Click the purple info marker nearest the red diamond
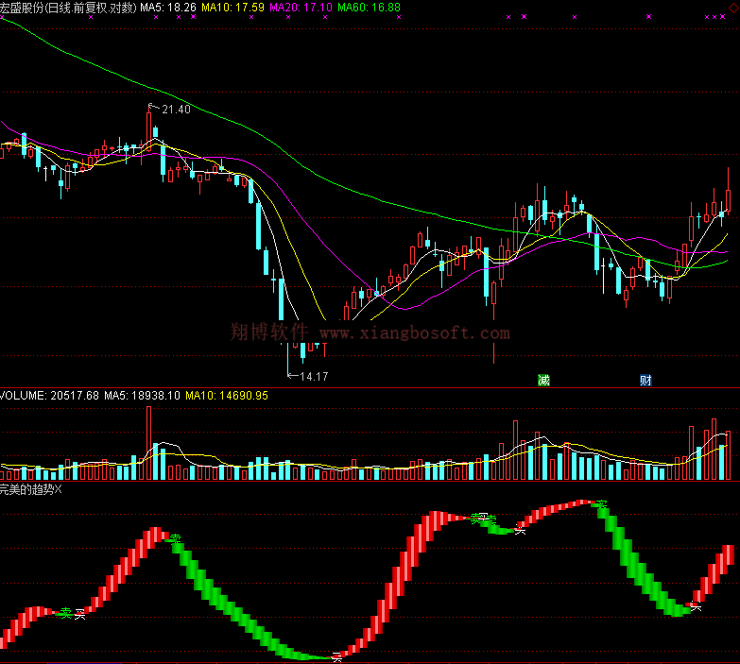 (723, 16)
